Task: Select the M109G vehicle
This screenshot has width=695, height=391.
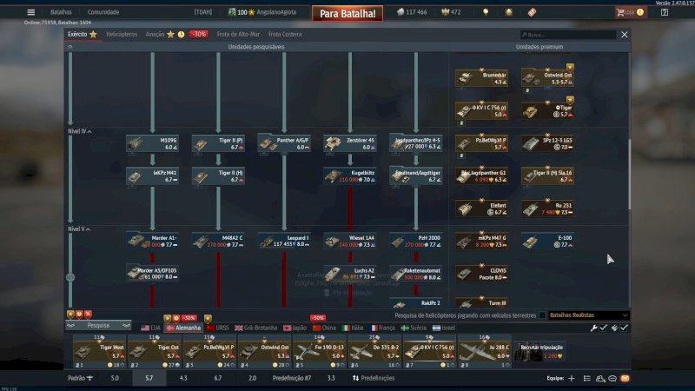Action: (153, 143)
